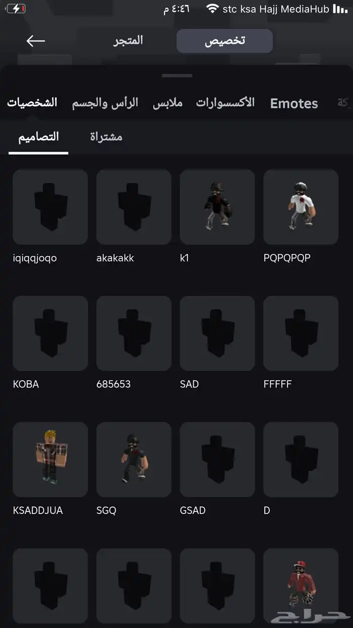Select the الشخصيات characters tab

(32, 103)
